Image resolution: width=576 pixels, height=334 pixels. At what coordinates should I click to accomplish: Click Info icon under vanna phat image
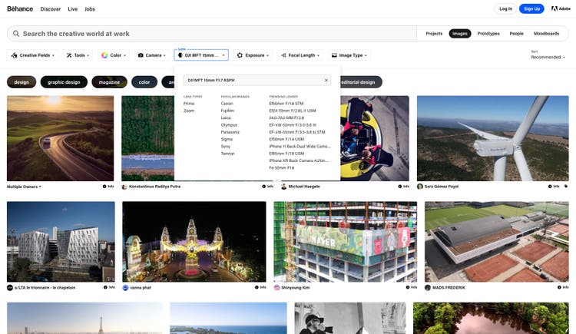(260, 287)
